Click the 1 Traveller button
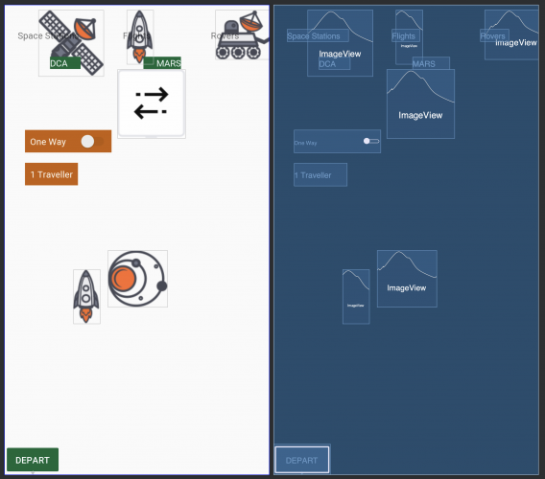The image size is (545, 479). tap(52, 174)
